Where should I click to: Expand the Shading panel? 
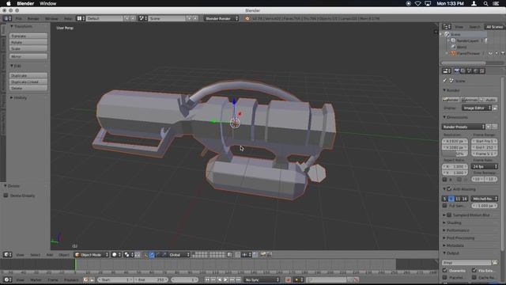click(x=453, y=222)
